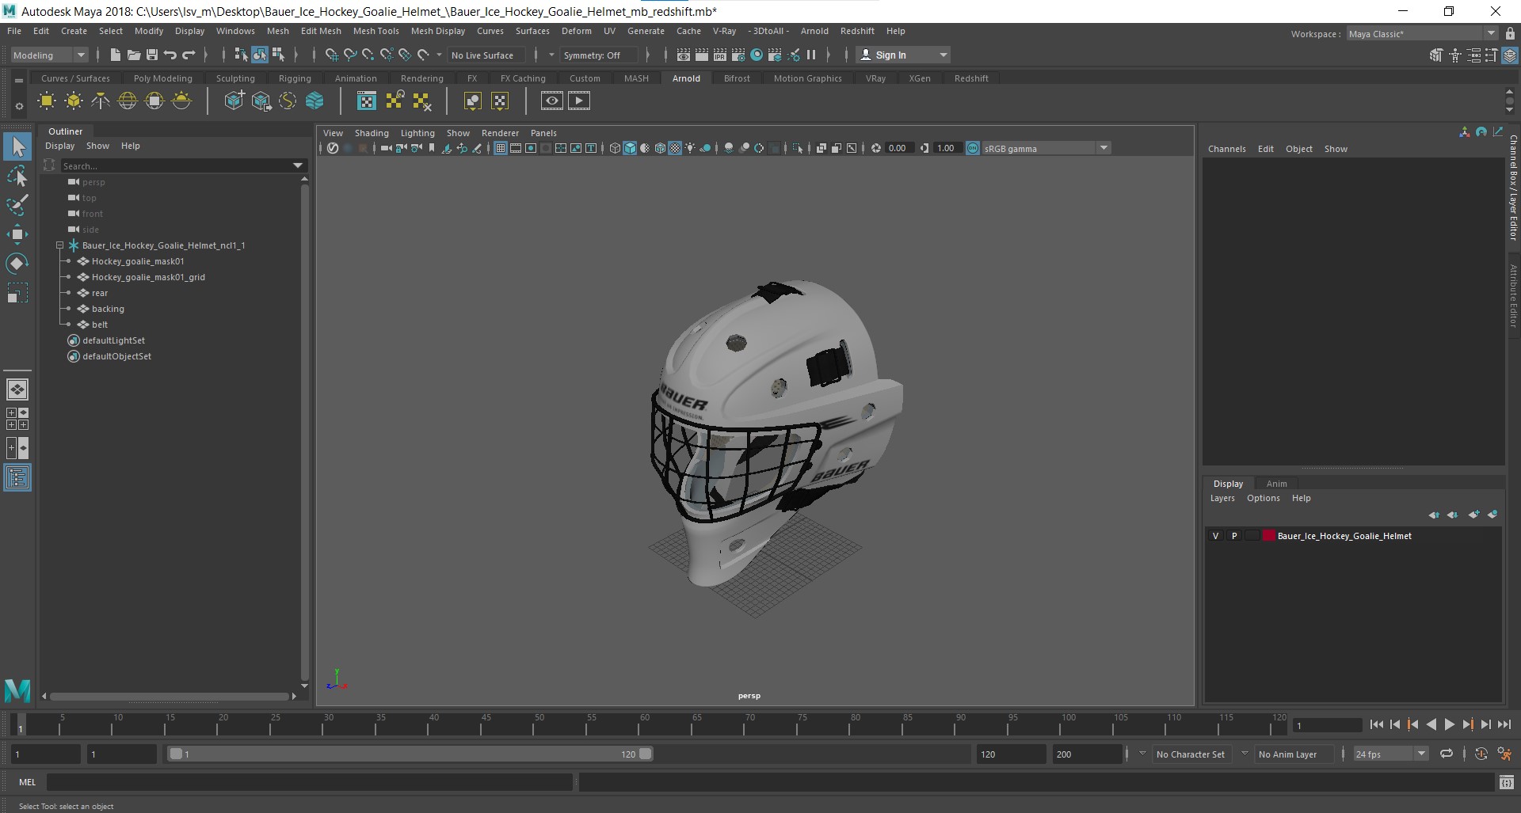Image resolution: width=1521 pixels, height=813 pixels.
Task: Open the viewport Shading menu
Action: click(x=372, y=133)
